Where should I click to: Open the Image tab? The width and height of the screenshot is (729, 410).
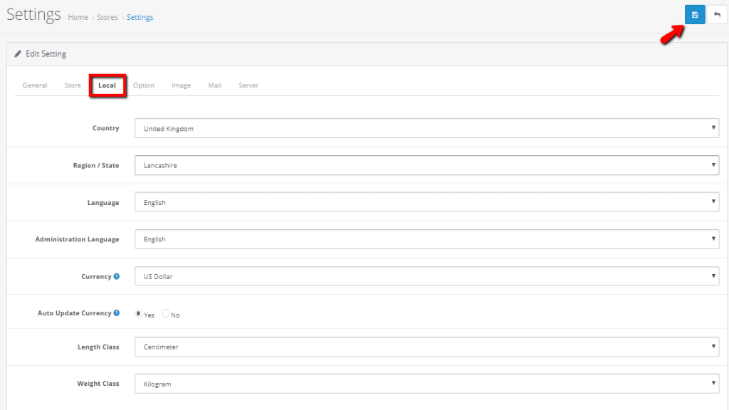click(182, 85)
